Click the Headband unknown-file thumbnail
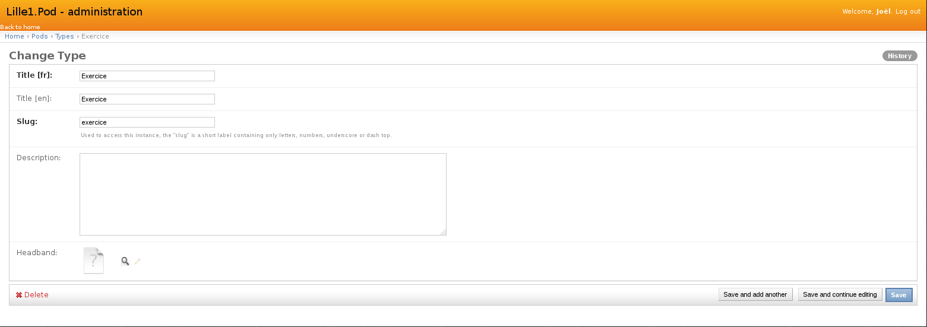 pyautogui.click(x=94, y=261)
